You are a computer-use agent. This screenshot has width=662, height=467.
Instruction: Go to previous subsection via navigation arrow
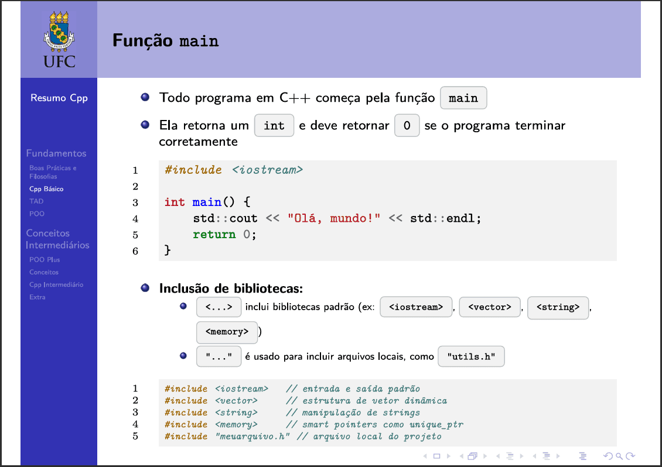coord(498,456)
